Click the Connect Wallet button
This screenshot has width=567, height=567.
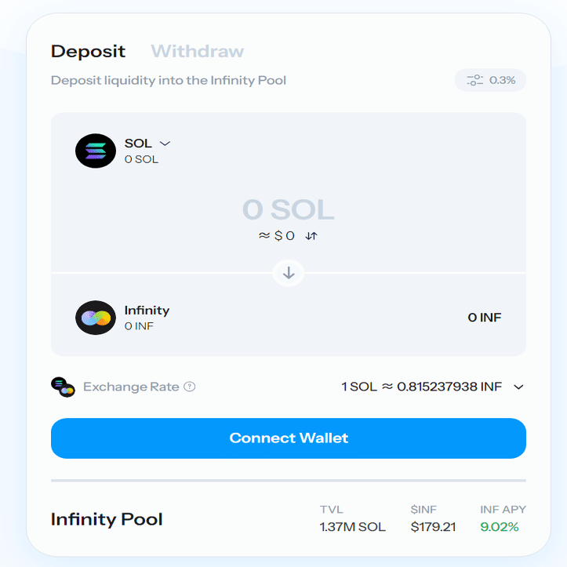(288, 438)
